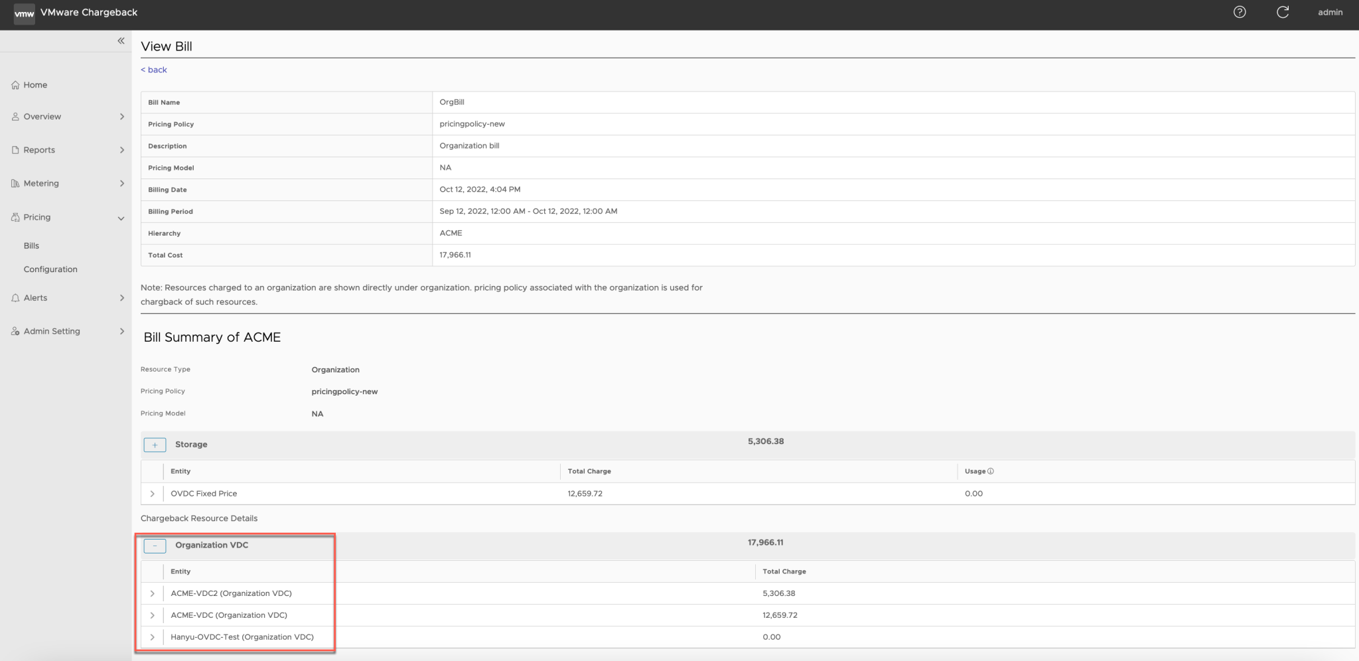Viewport: 1359px width, 661px height.
Task: Click the admin username in the top bar
Action: click(1330, 12)
